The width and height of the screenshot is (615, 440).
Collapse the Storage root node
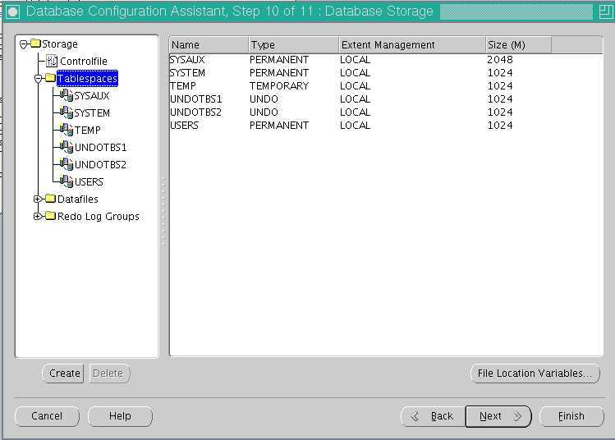24,44
